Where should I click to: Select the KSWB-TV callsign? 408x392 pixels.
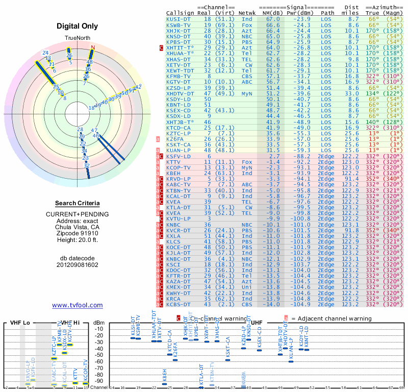[178, 25]
